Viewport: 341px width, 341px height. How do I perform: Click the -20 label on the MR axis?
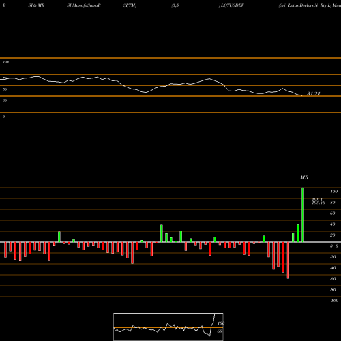pyautogui.click(x=333, y=257)
